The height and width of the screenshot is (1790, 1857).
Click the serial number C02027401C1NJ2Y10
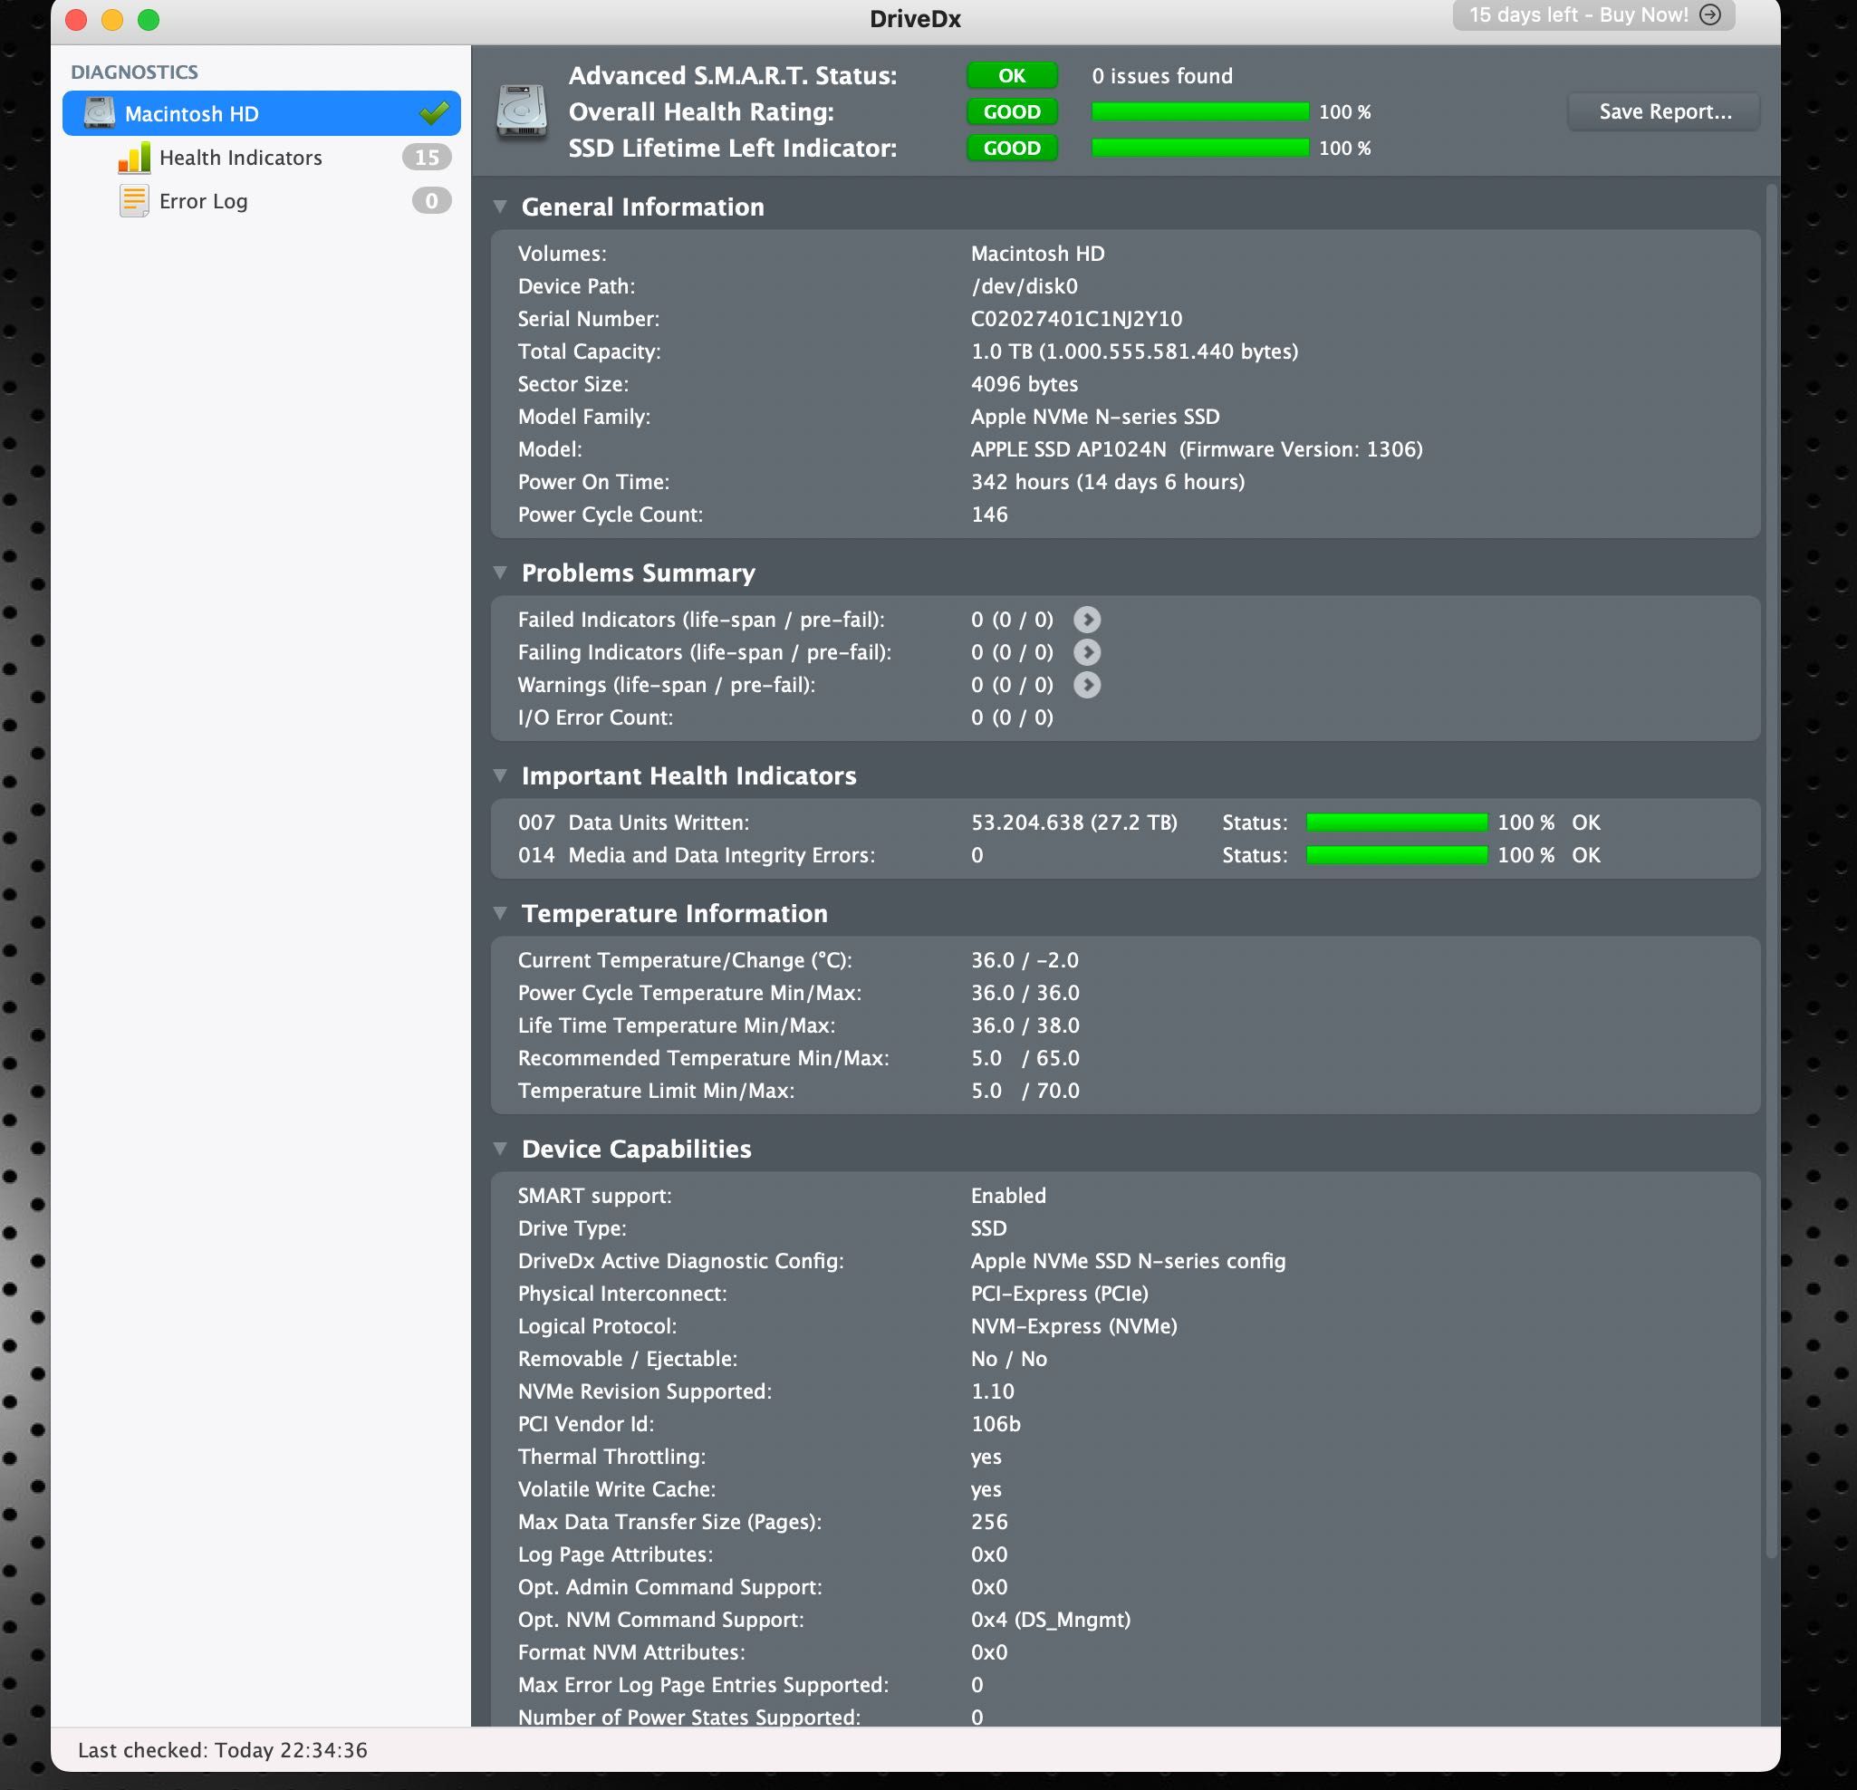click(1076, 318)
